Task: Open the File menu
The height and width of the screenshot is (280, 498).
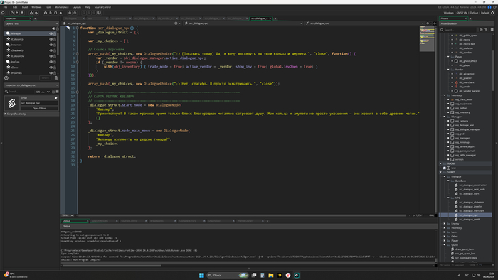Action: coord(6,7)
